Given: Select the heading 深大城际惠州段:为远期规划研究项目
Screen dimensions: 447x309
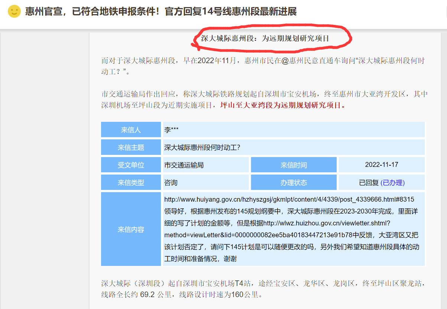Looking at the screenshot, I should [265, 38].
